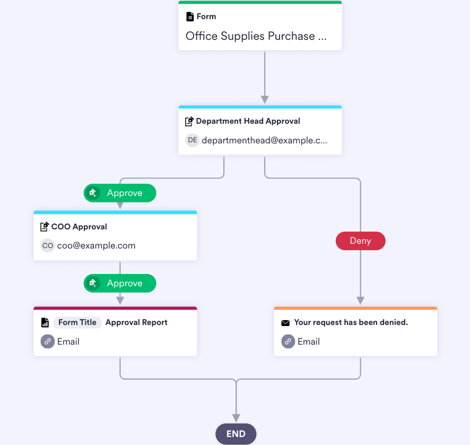Click the Department Head Approval sign icon
This screenshot has height=445, width=470.
click(189, 122)
